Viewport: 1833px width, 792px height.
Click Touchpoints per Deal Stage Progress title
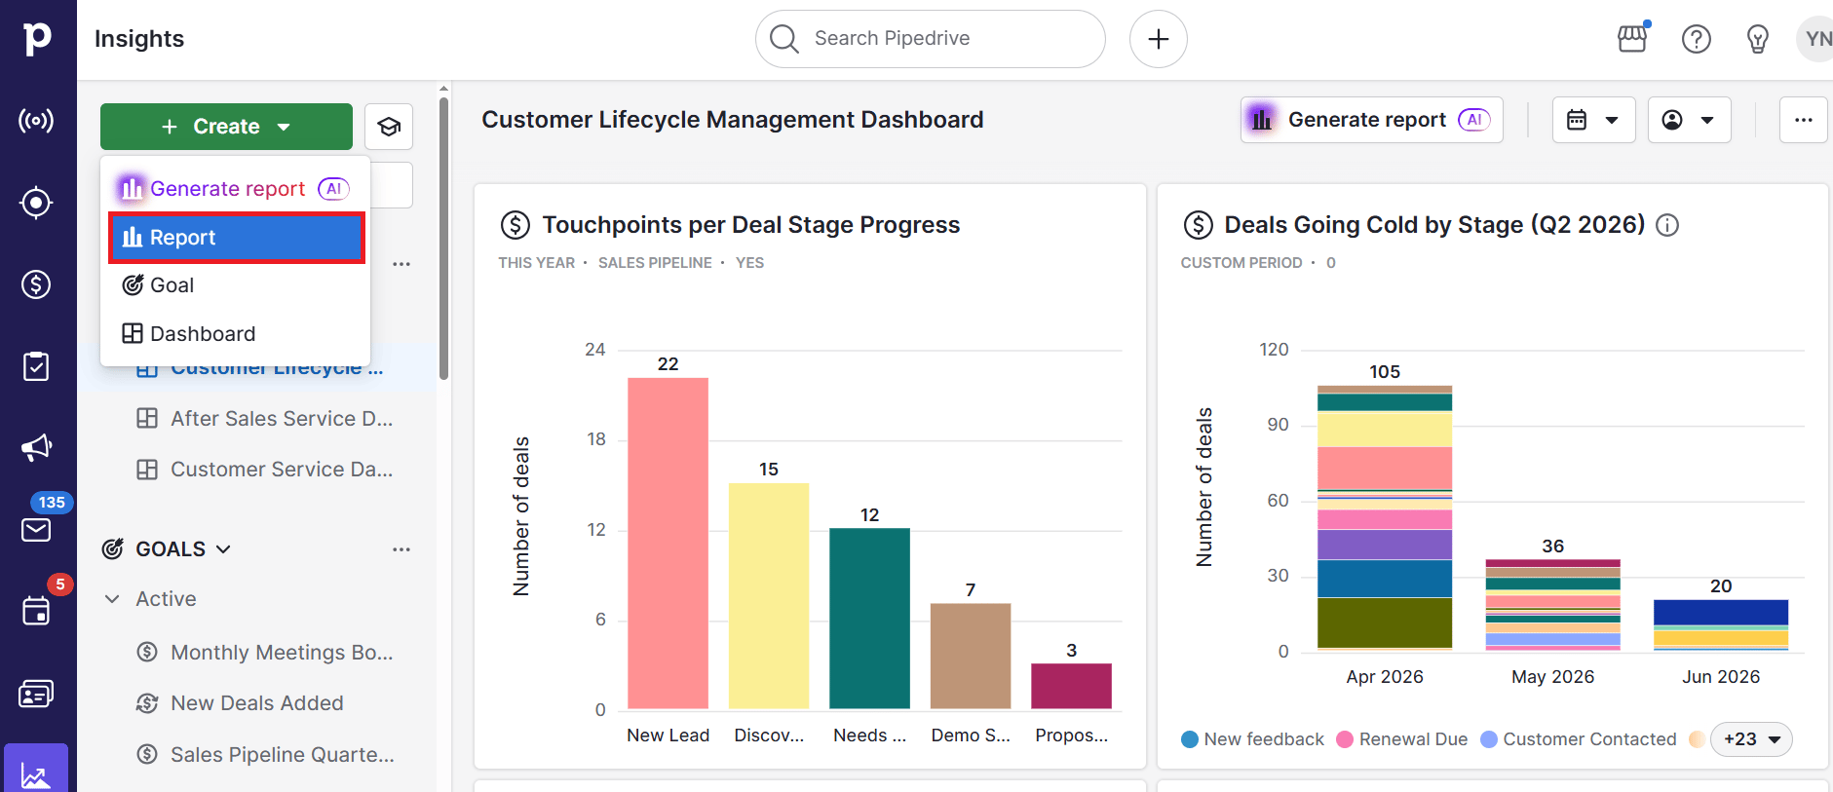751,225
